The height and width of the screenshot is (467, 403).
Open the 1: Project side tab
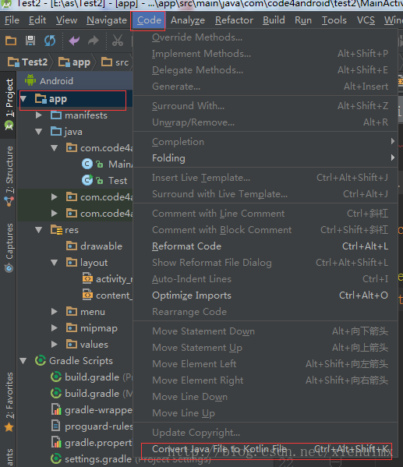tap(9, 104)
